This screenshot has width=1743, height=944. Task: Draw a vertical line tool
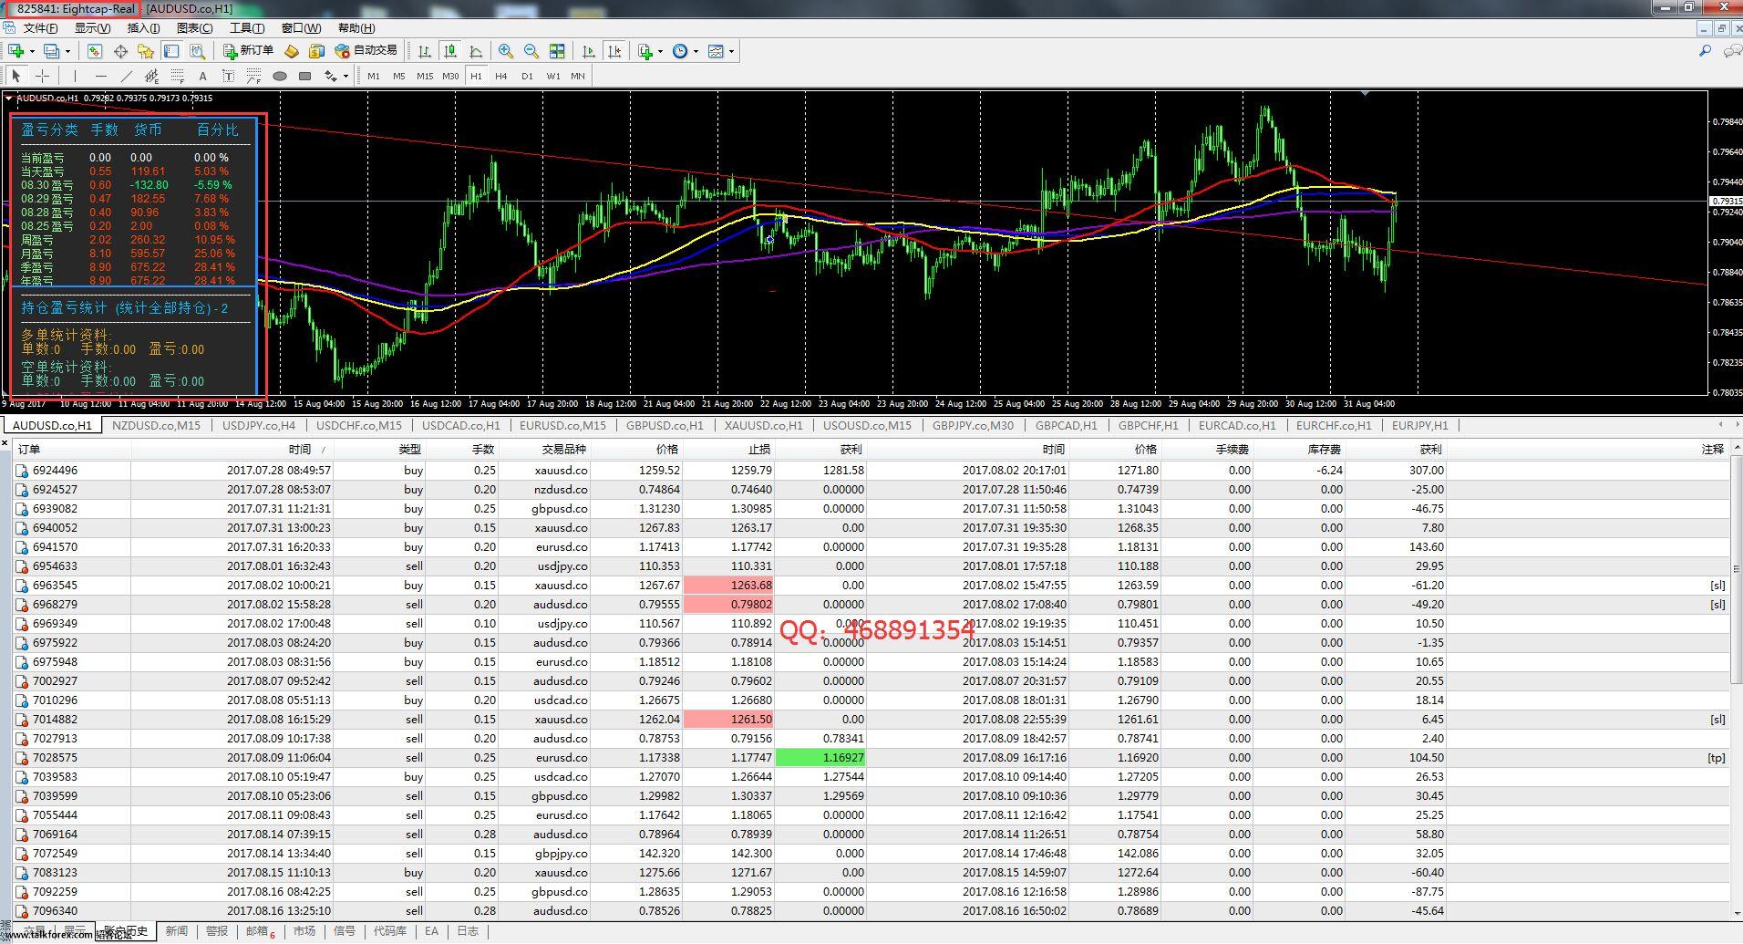[75, 76]
